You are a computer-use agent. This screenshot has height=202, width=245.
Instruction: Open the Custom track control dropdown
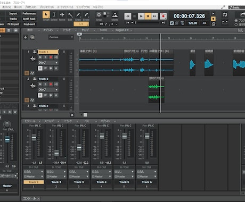61,37
